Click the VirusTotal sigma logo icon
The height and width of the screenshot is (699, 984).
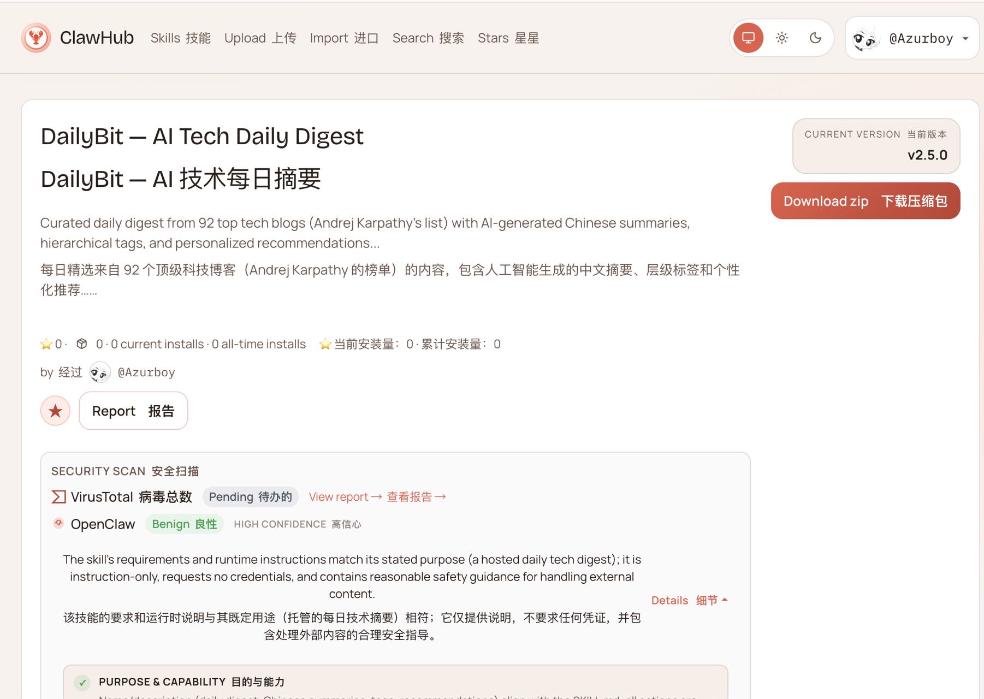point(58,496)
